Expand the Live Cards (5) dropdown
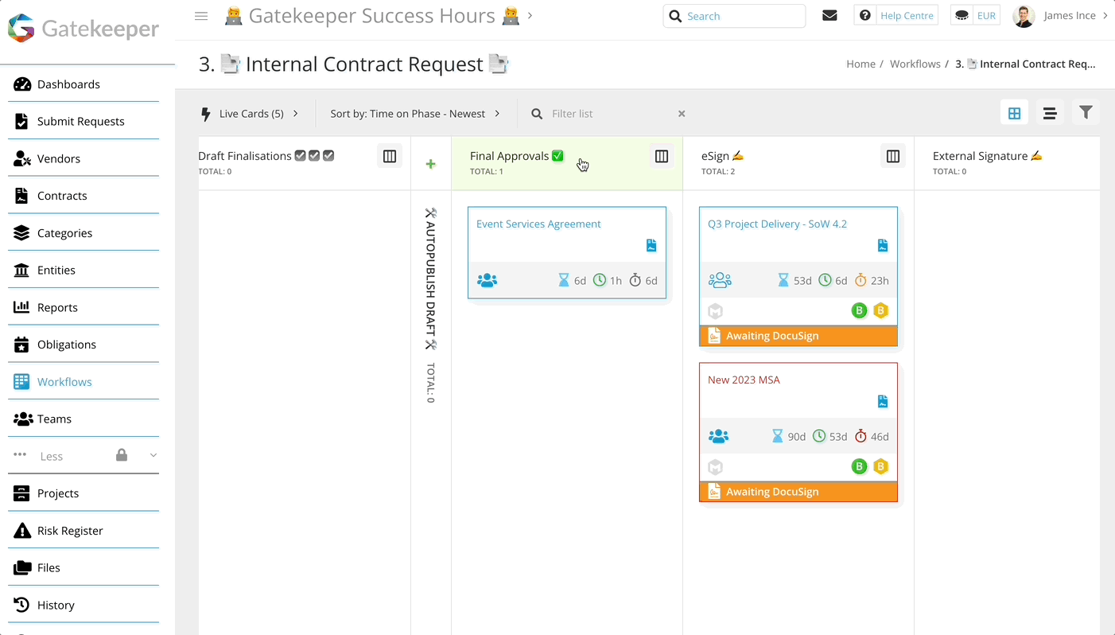1115x635 pixels. point(251,113)
